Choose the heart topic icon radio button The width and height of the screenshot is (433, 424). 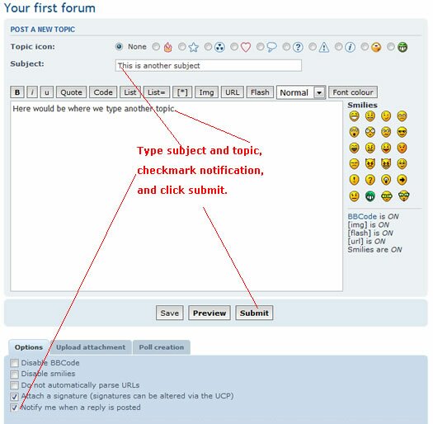pyautogui.click(x=234, y=47)
